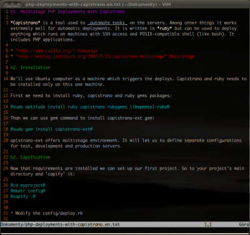Click the underlined phrase 'automate tasks'
The width and height of the screenshot is (250, 235).
coord(107,23)
